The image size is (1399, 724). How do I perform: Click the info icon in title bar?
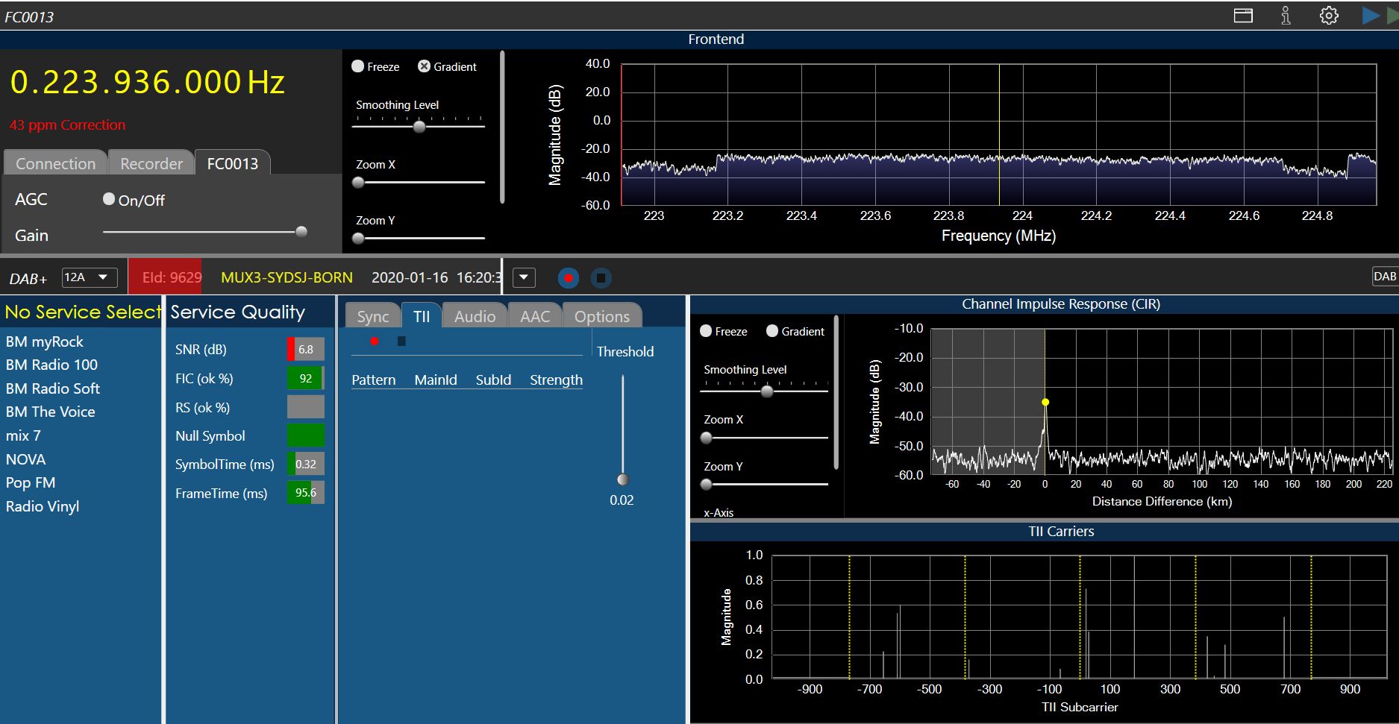click(x=1286, y=16)
